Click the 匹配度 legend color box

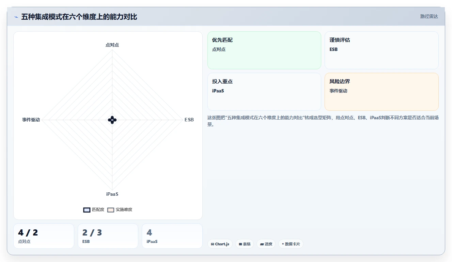point(87,210)
